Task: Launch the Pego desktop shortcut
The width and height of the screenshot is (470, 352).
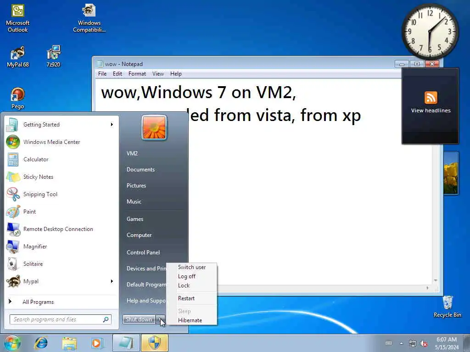Action: click(18, 99)
